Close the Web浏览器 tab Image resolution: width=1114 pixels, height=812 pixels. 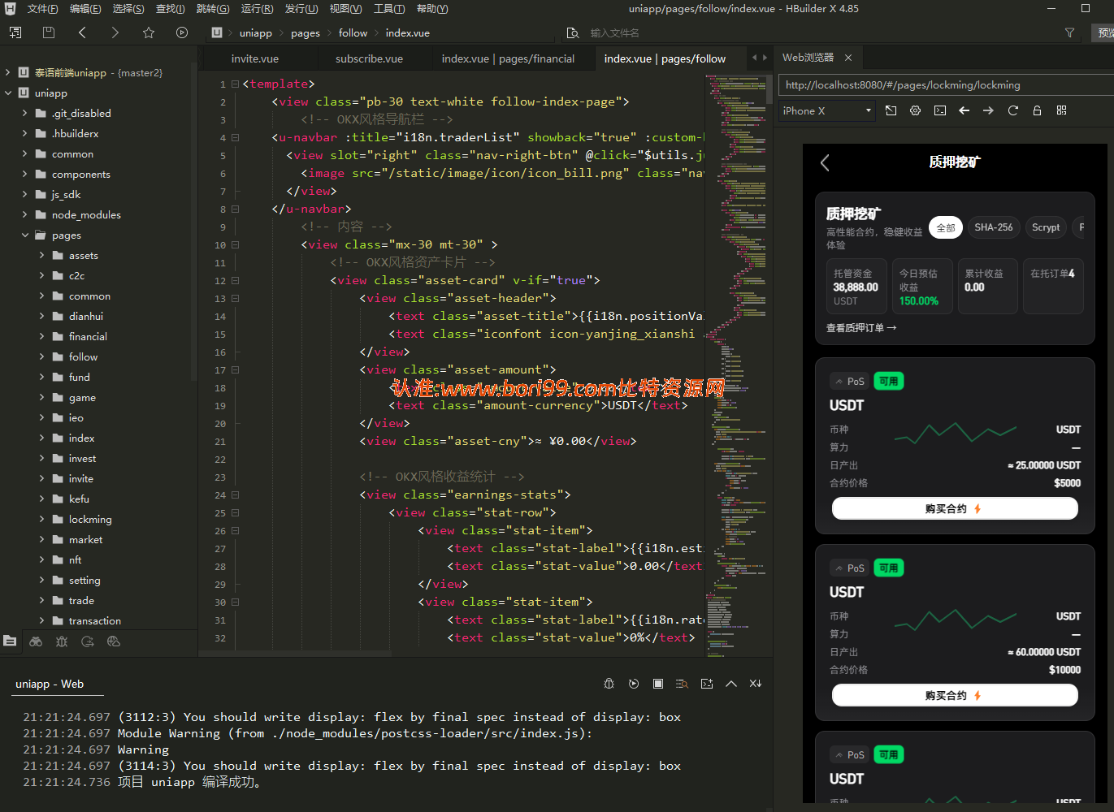pos(848,58)
